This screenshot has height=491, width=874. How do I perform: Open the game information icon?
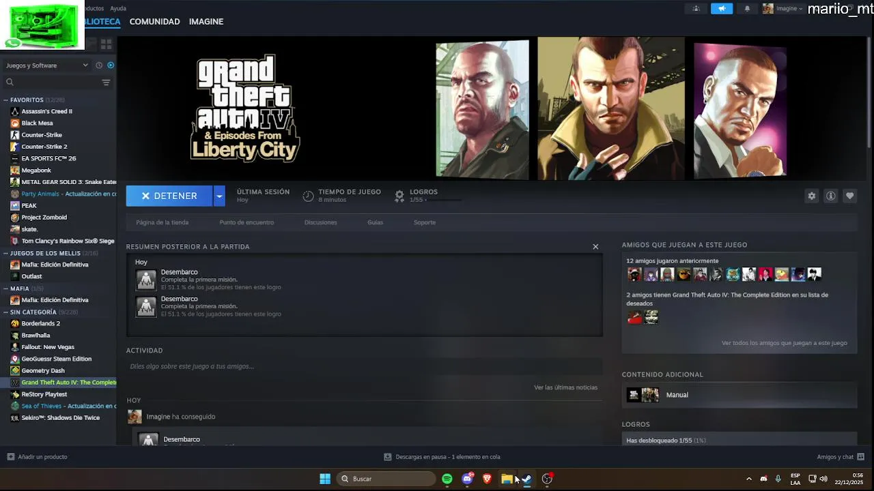831,196
